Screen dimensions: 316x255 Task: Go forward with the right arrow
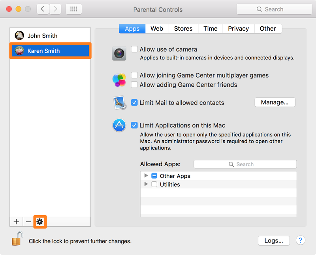point(55,9)
